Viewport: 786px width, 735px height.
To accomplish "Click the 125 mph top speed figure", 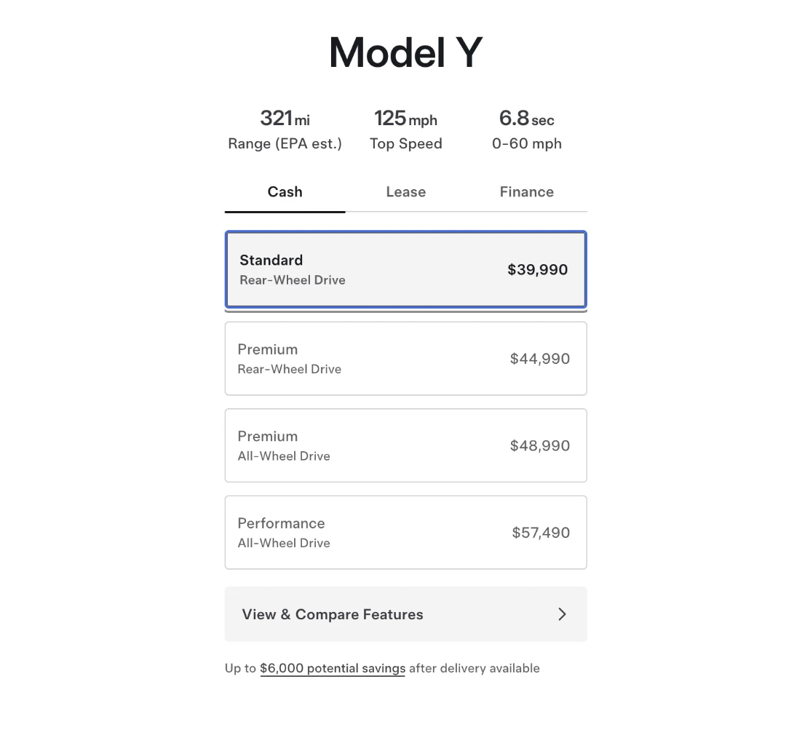I will (405, 118).
